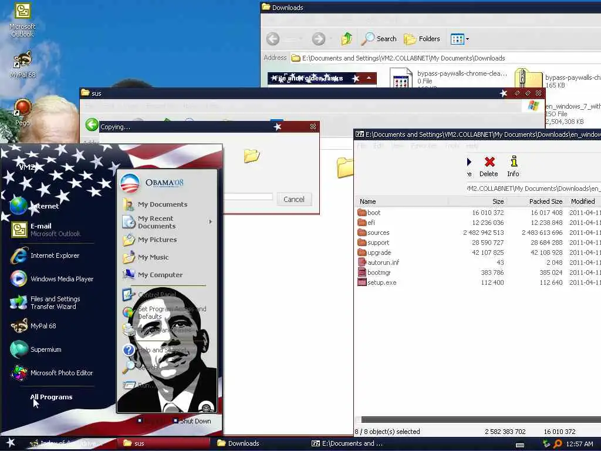
Task: Launch MyPal 68 from the Start menu
Action: [x=33, y=326]
